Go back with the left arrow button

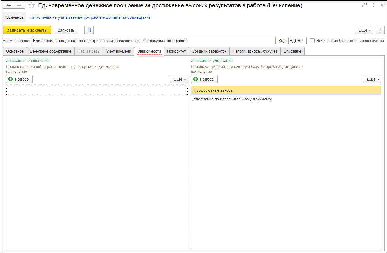click(x=8, y=5)
